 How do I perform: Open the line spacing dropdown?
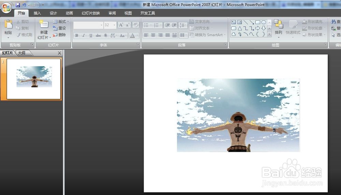tap(183, 26)
